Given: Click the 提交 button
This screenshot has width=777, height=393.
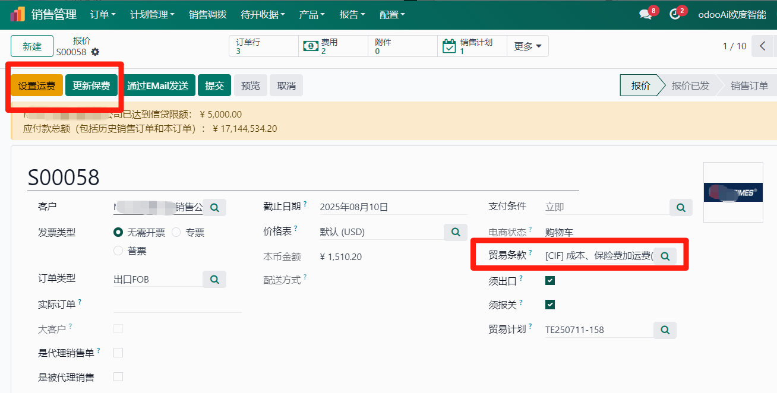Looking at the screenshot, I should 214,85.
